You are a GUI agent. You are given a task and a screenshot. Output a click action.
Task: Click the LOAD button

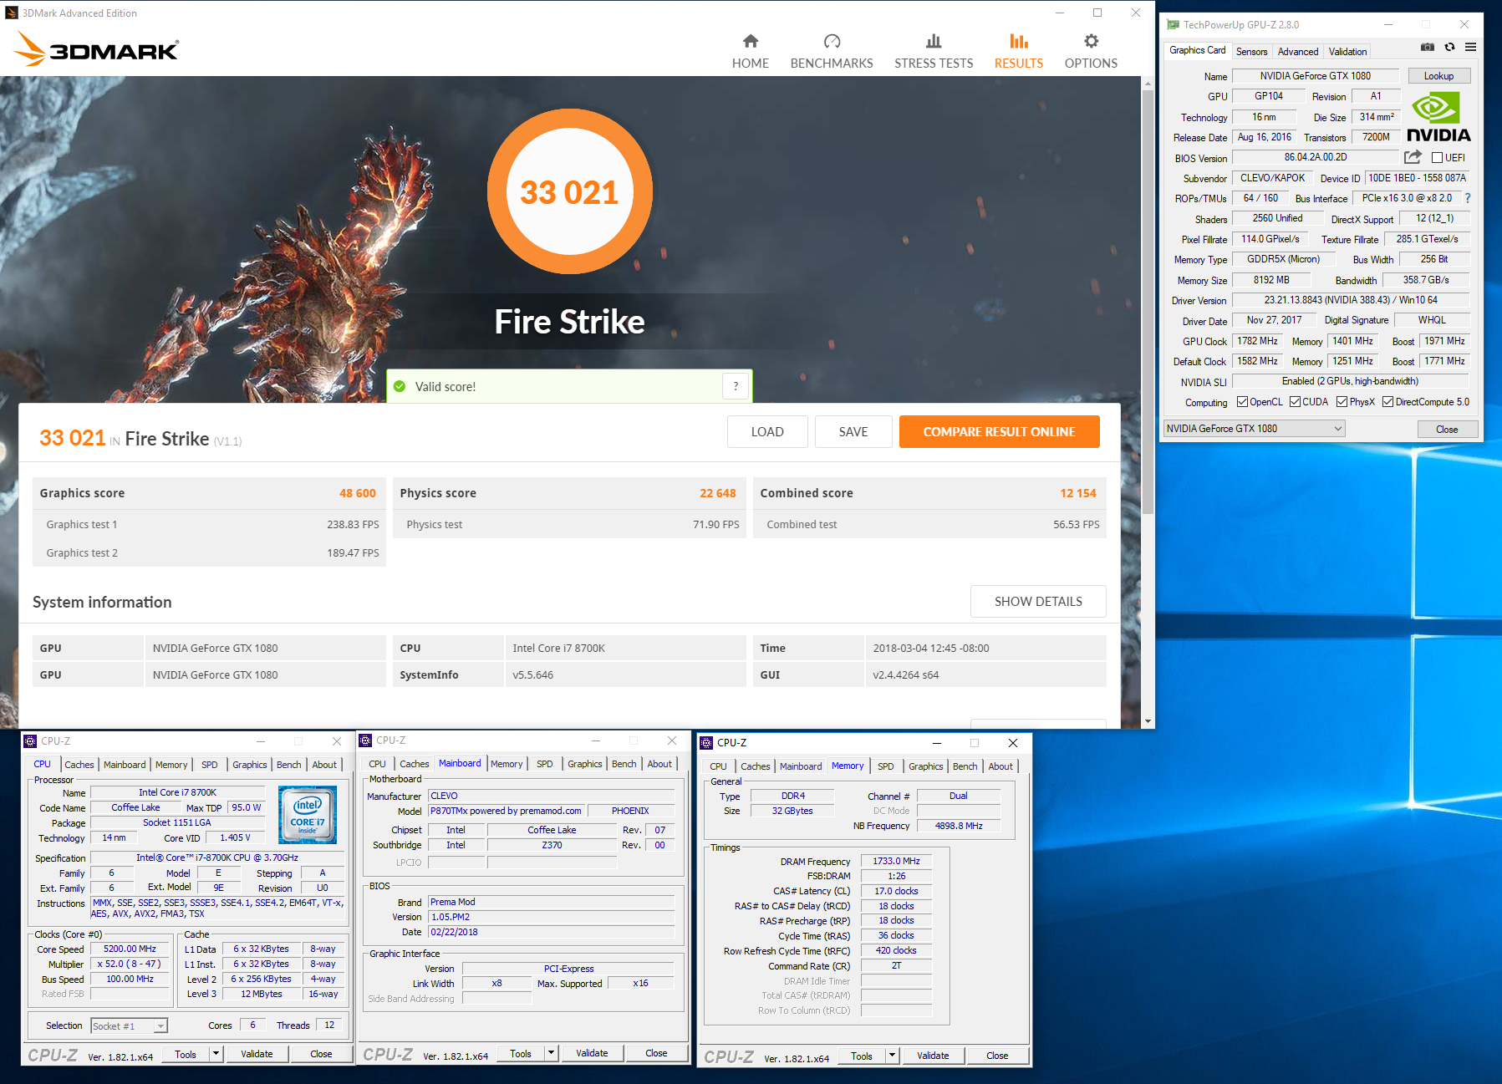coord(767,432)
